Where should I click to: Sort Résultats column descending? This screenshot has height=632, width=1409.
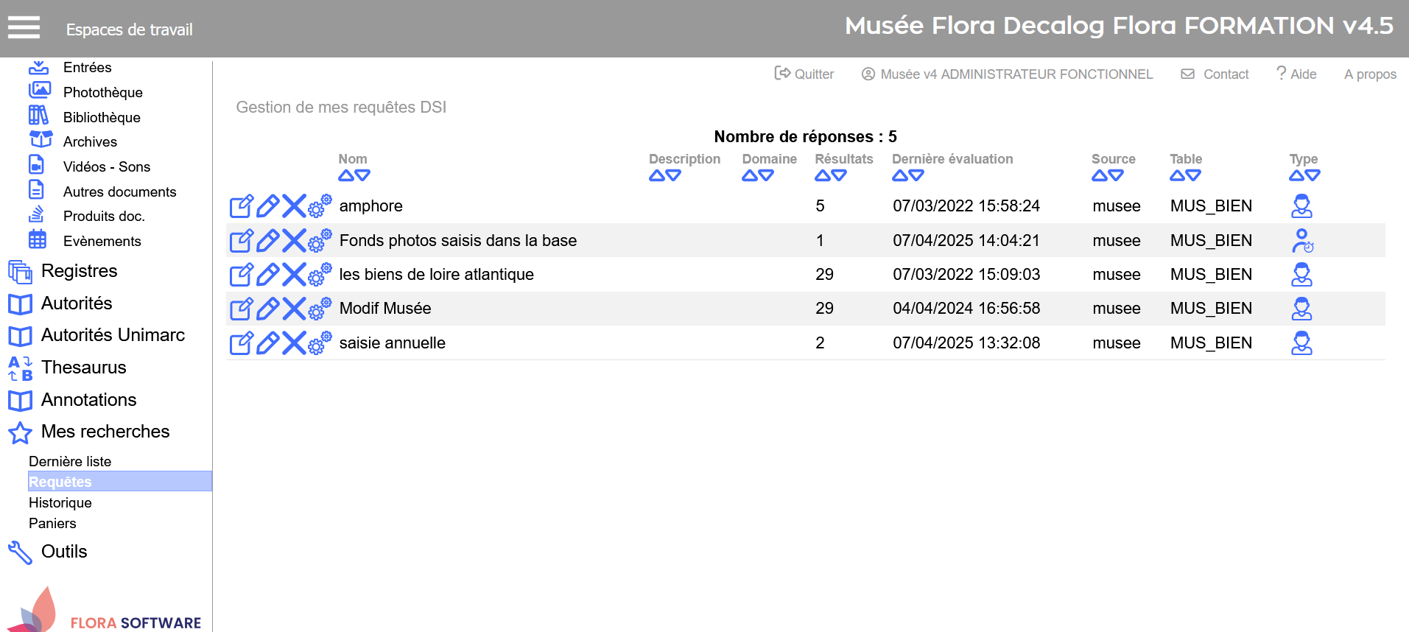pos(839,176)
